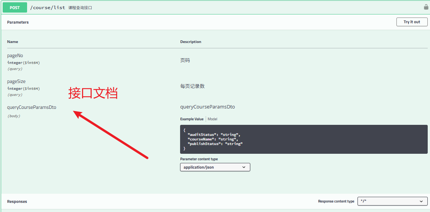Click the pageNo parameter name

pos(15,56)
